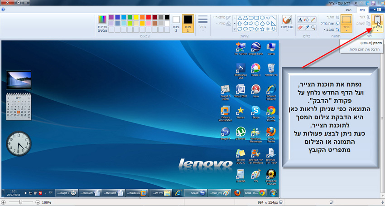Click the zoom slider handle
Screen dimensions: 385x206
coord(21,202)
